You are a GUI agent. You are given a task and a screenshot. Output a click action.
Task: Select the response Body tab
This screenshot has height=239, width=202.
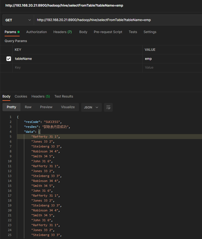(6, 96)
